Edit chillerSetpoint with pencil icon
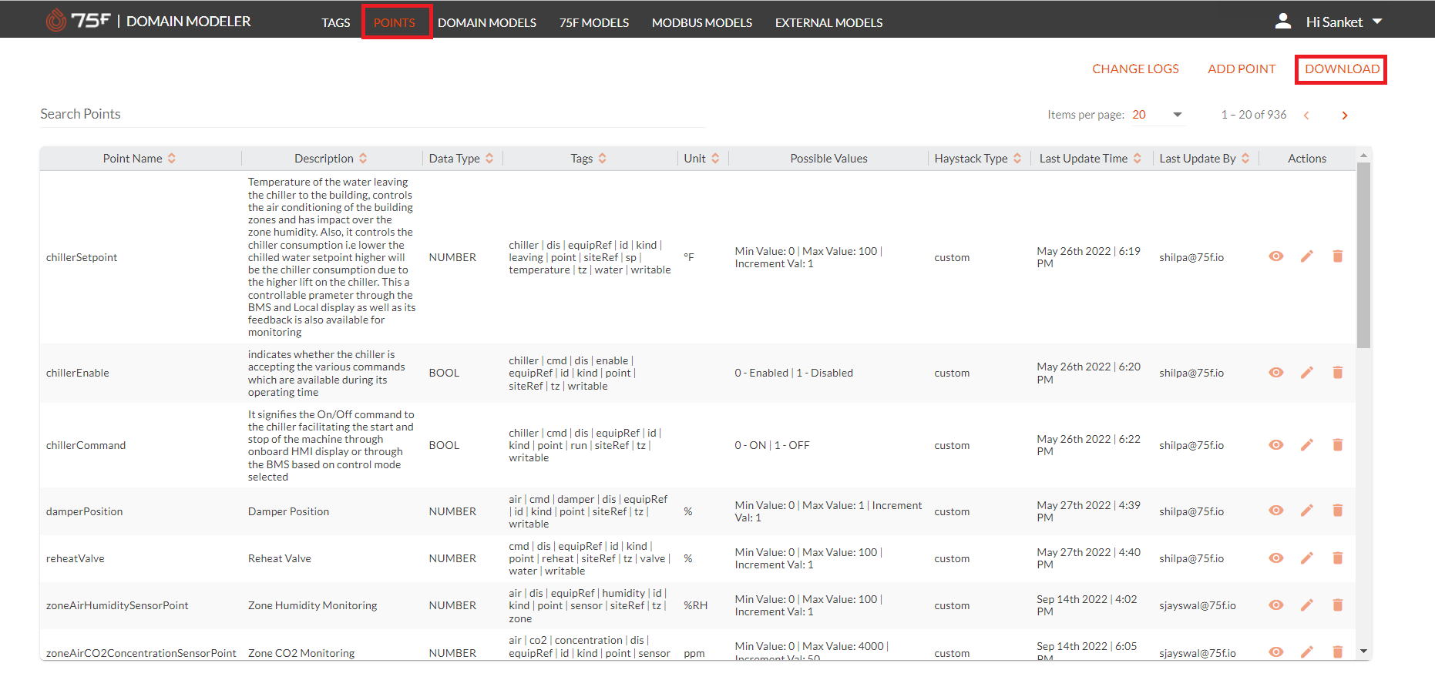This screenshot has width=1435, height=680. click(1307, 256)
